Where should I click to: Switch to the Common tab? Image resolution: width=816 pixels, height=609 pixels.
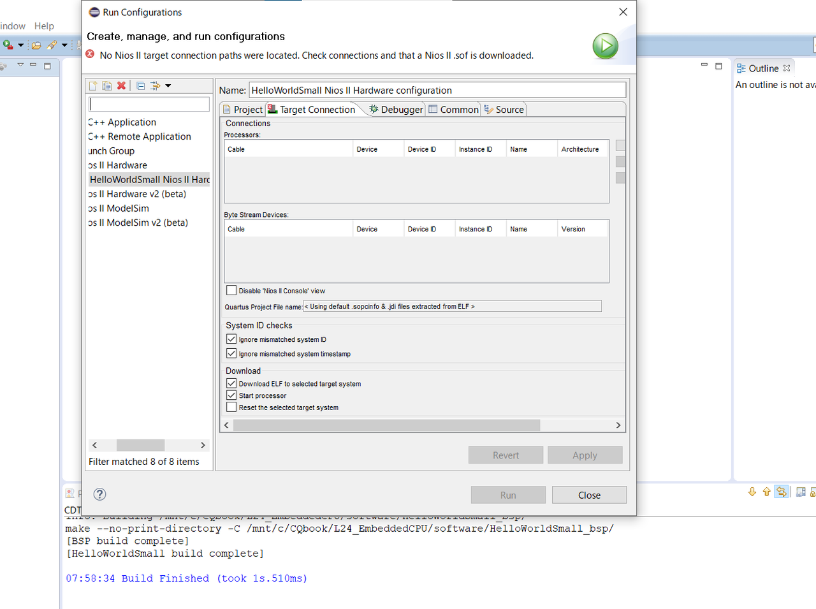coord(453,110)
